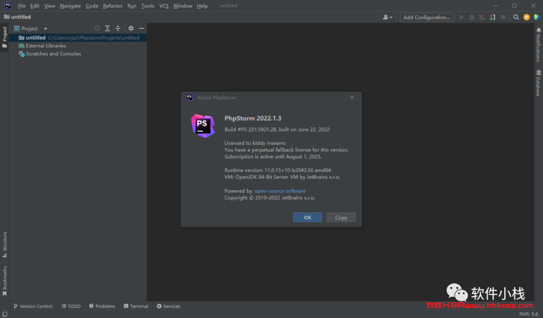Click PhpStorm logo in About dialog
This screenshot has width=543, height=318.
(203, 126)
